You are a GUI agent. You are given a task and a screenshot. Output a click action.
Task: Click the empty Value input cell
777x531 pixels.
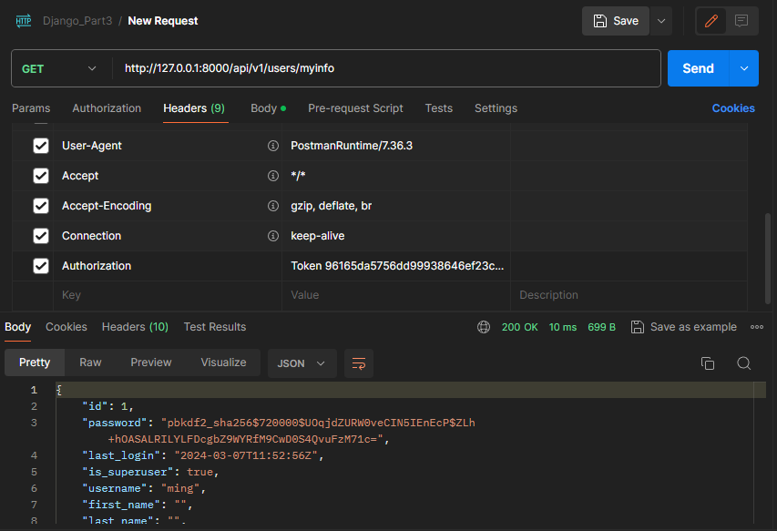click(x=396, y=295)
